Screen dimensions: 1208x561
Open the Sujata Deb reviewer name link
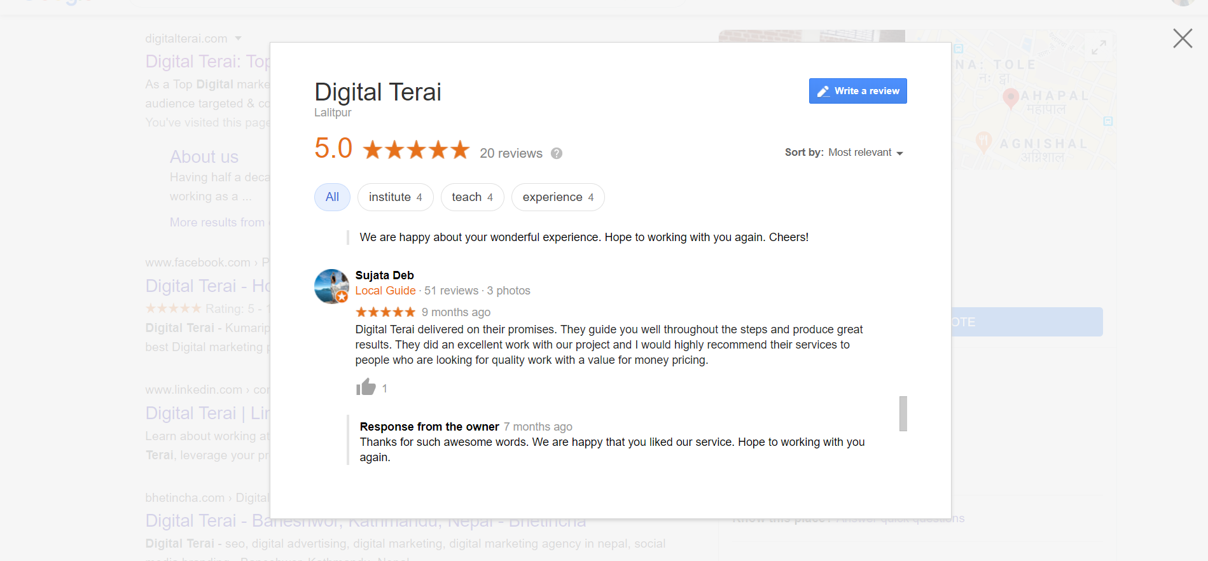384,275
